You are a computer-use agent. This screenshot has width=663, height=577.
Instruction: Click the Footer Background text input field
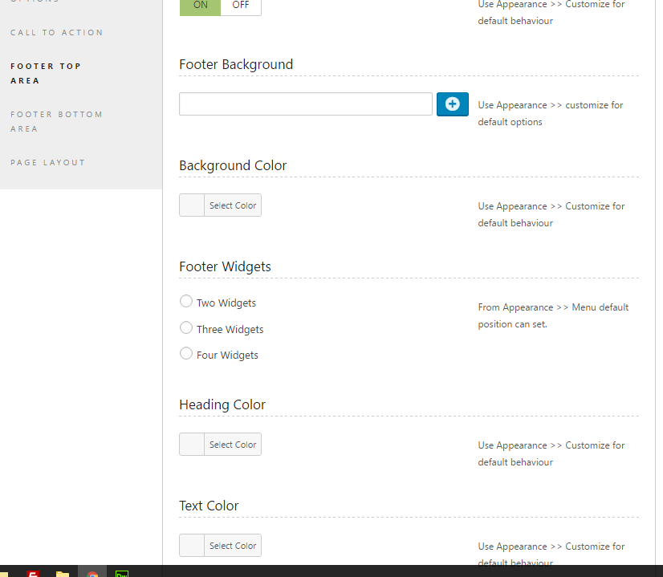(305, 104)
